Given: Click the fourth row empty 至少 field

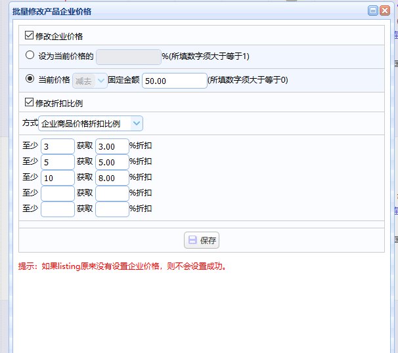Looking at the screenshot, I should pyautogui.click(x=58, y=194).
